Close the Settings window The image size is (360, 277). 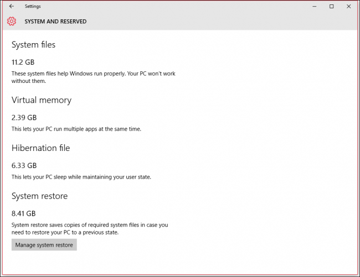coord(348,6)
